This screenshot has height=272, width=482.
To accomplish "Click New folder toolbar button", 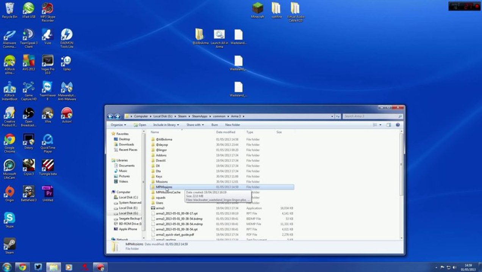I will click(x=233, y=125).
